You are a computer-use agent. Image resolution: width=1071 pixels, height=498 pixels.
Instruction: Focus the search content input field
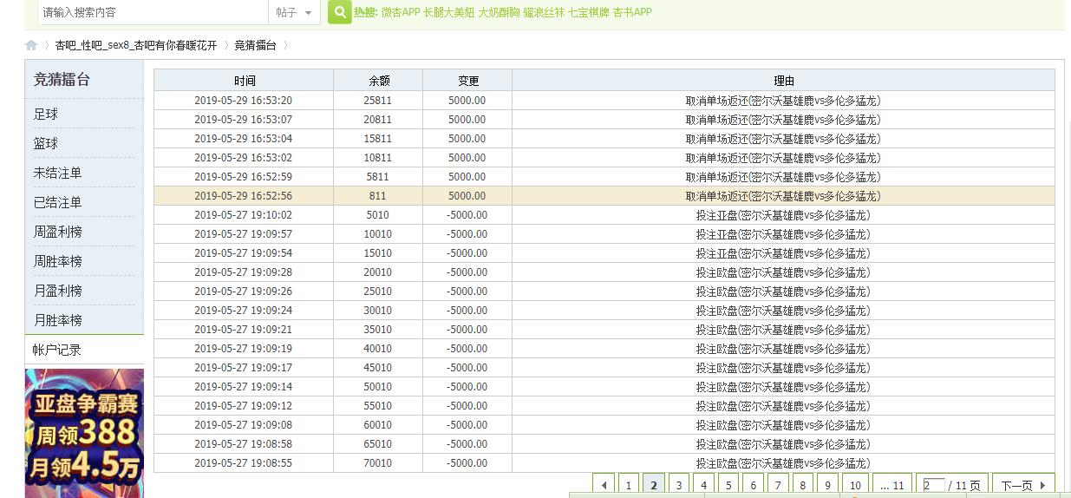[x=153, y=12]
